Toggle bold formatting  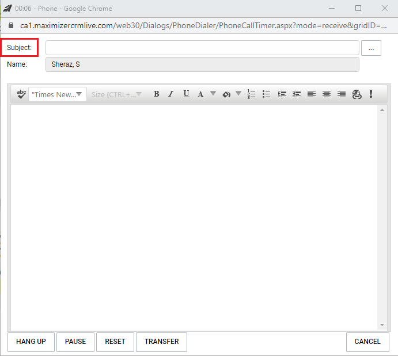click(x=156, y=94)
